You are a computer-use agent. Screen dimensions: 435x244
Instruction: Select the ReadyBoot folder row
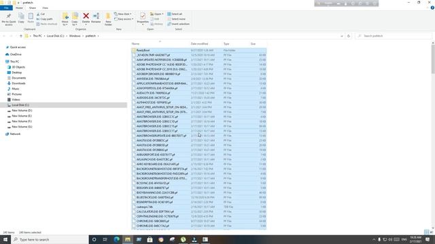(x=199, y=50)
